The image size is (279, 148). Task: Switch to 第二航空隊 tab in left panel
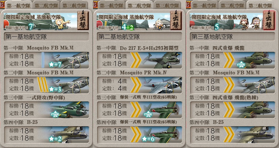point(47,6)
